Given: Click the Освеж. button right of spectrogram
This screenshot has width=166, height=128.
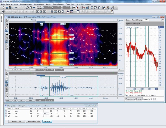Looking at the screenshot, I should point(121,70).
